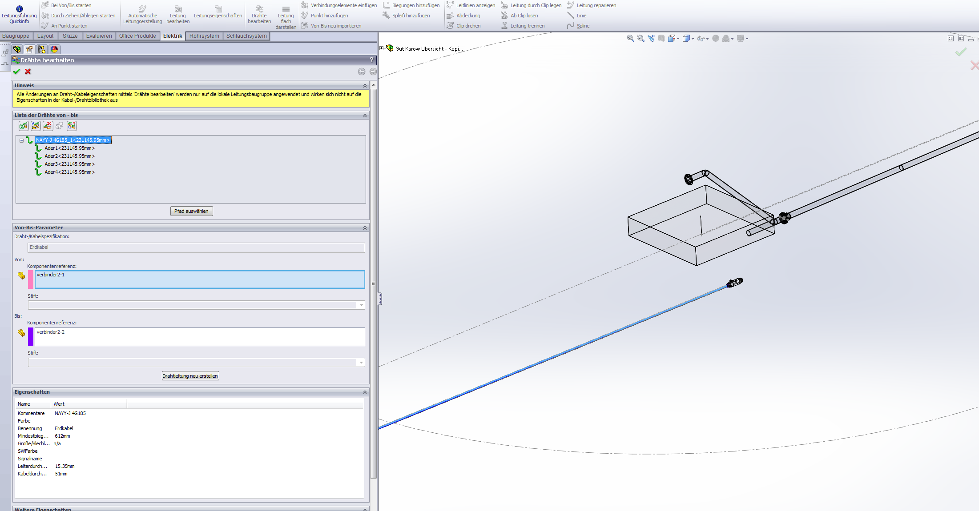Image resolution: width=979 pixels, height=511 pixels.
Task: Cancel wire editing with red X
Action: 28,72
